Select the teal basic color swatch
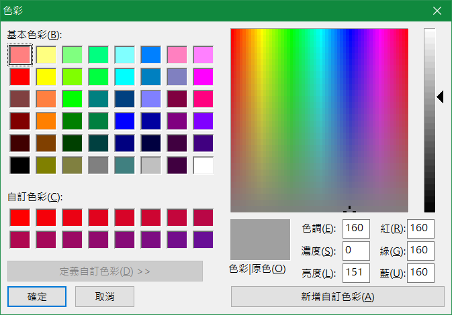 [x=98, y=99]
